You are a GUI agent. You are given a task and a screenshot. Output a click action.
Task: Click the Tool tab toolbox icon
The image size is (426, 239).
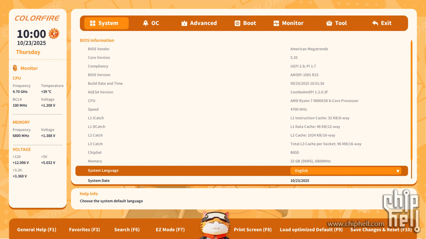(329, 23)
